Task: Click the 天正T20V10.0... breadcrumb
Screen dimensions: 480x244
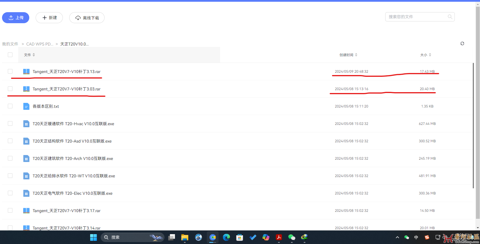Action: (74, 44)
